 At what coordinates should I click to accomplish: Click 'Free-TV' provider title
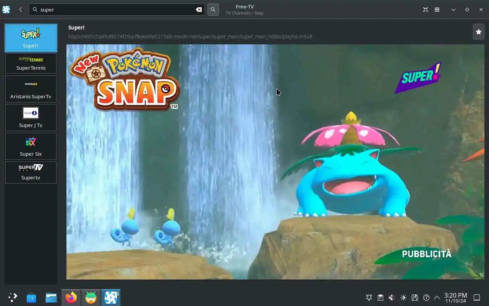point(244,7)
